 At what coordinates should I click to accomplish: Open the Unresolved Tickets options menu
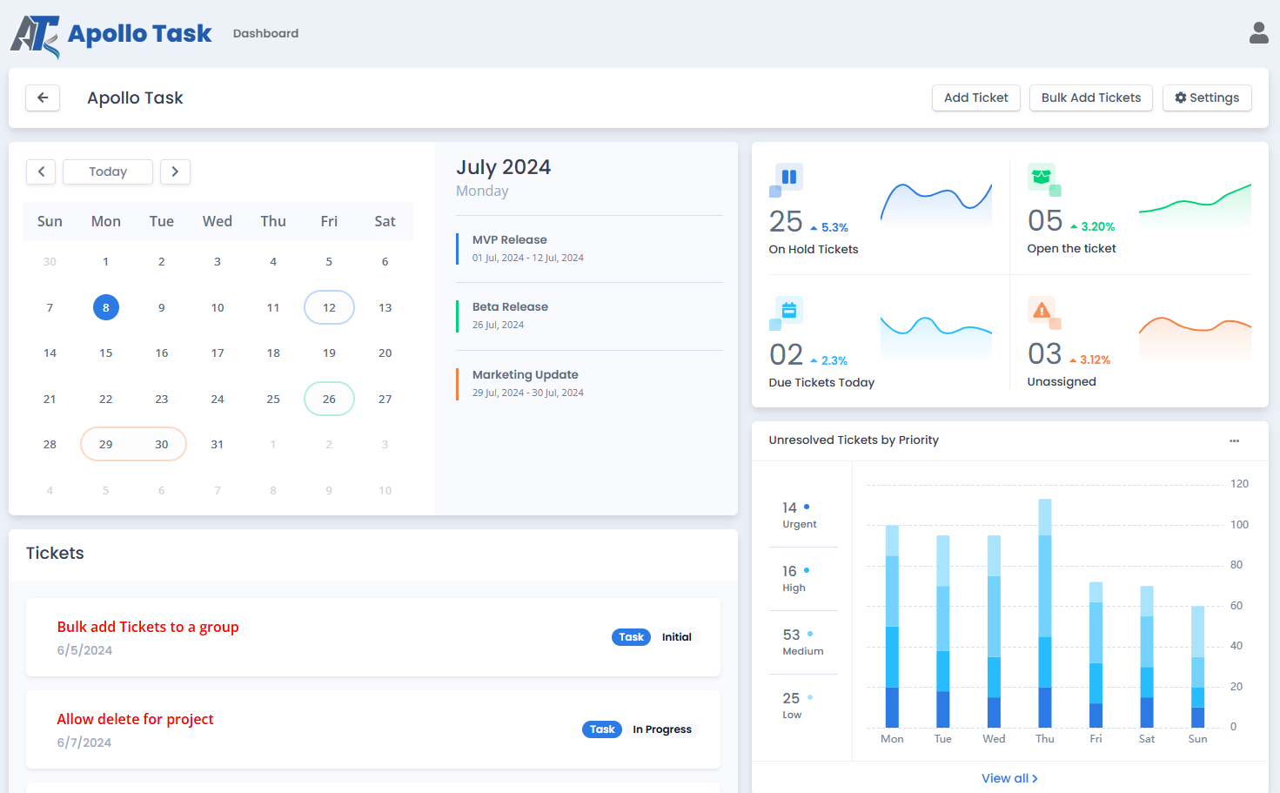(x=1234, y=440)
